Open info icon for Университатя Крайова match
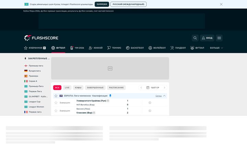 tap(150, 103)
